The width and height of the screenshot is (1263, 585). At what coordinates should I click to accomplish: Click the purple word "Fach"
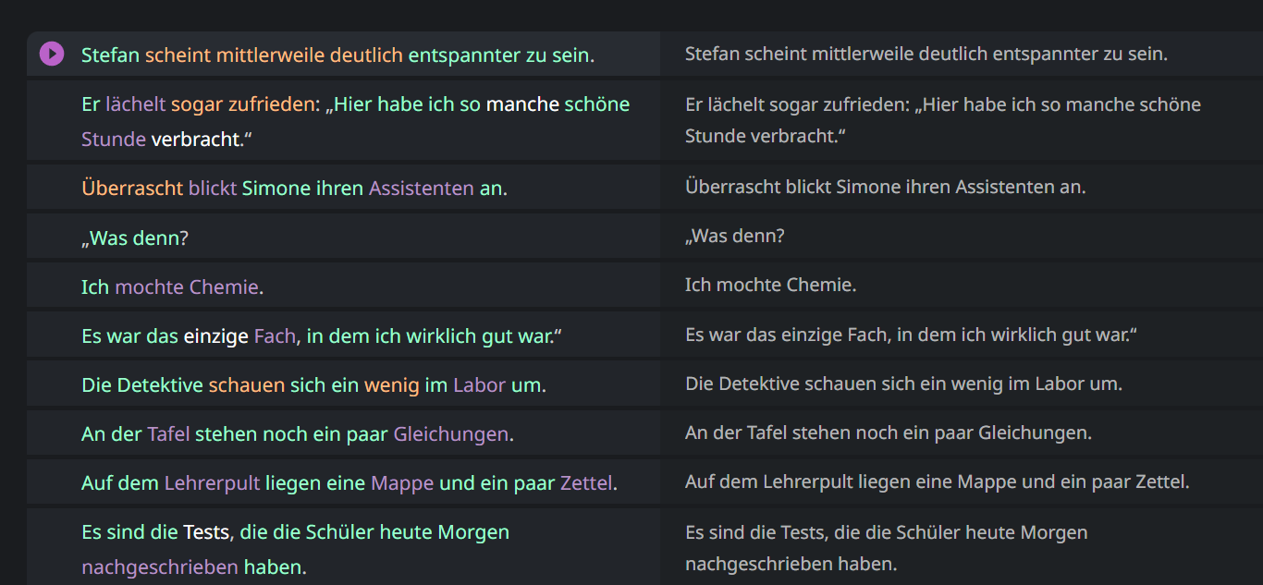[x=275, y=336]
